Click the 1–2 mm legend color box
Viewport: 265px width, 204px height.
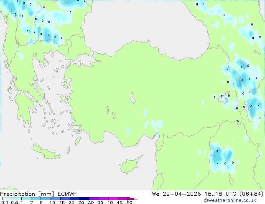[x=26, y=199]
